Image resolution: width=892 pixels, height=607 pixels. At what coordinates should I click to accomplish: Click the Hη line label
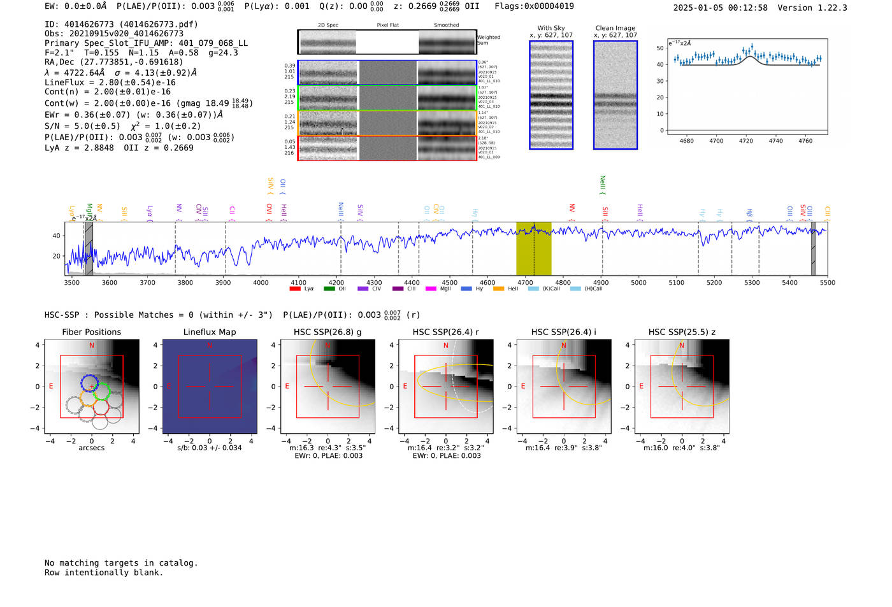(x=475, y=215)
